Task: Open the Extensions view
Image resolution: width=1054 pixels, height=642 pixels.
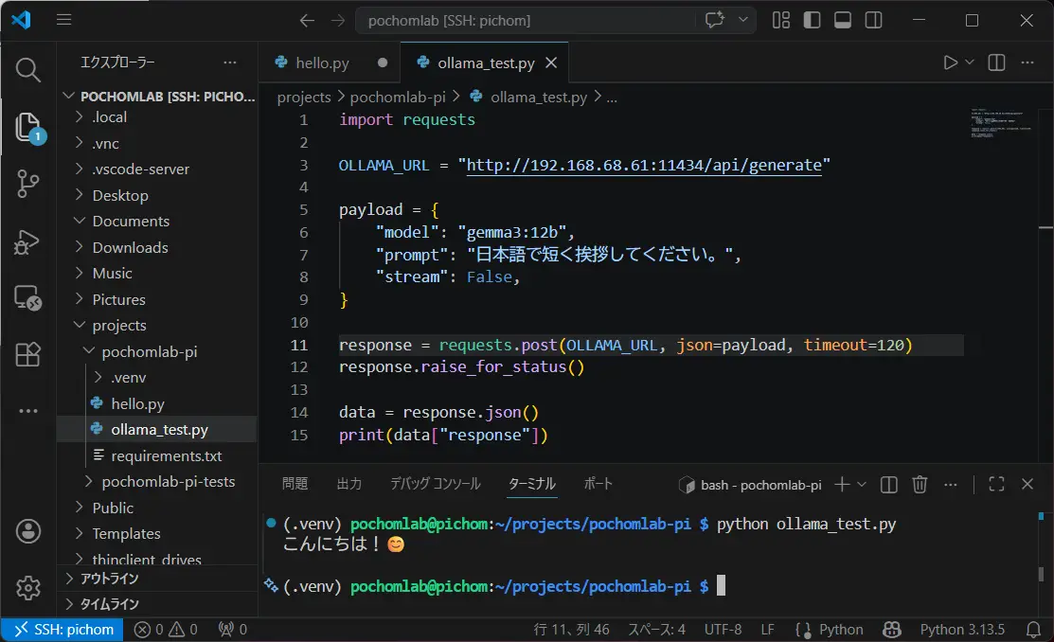Action: tap(27, 353)
